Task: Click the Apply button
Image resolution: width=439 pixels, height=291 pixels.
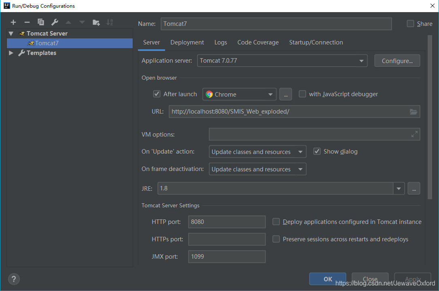Action: point(413,279)
